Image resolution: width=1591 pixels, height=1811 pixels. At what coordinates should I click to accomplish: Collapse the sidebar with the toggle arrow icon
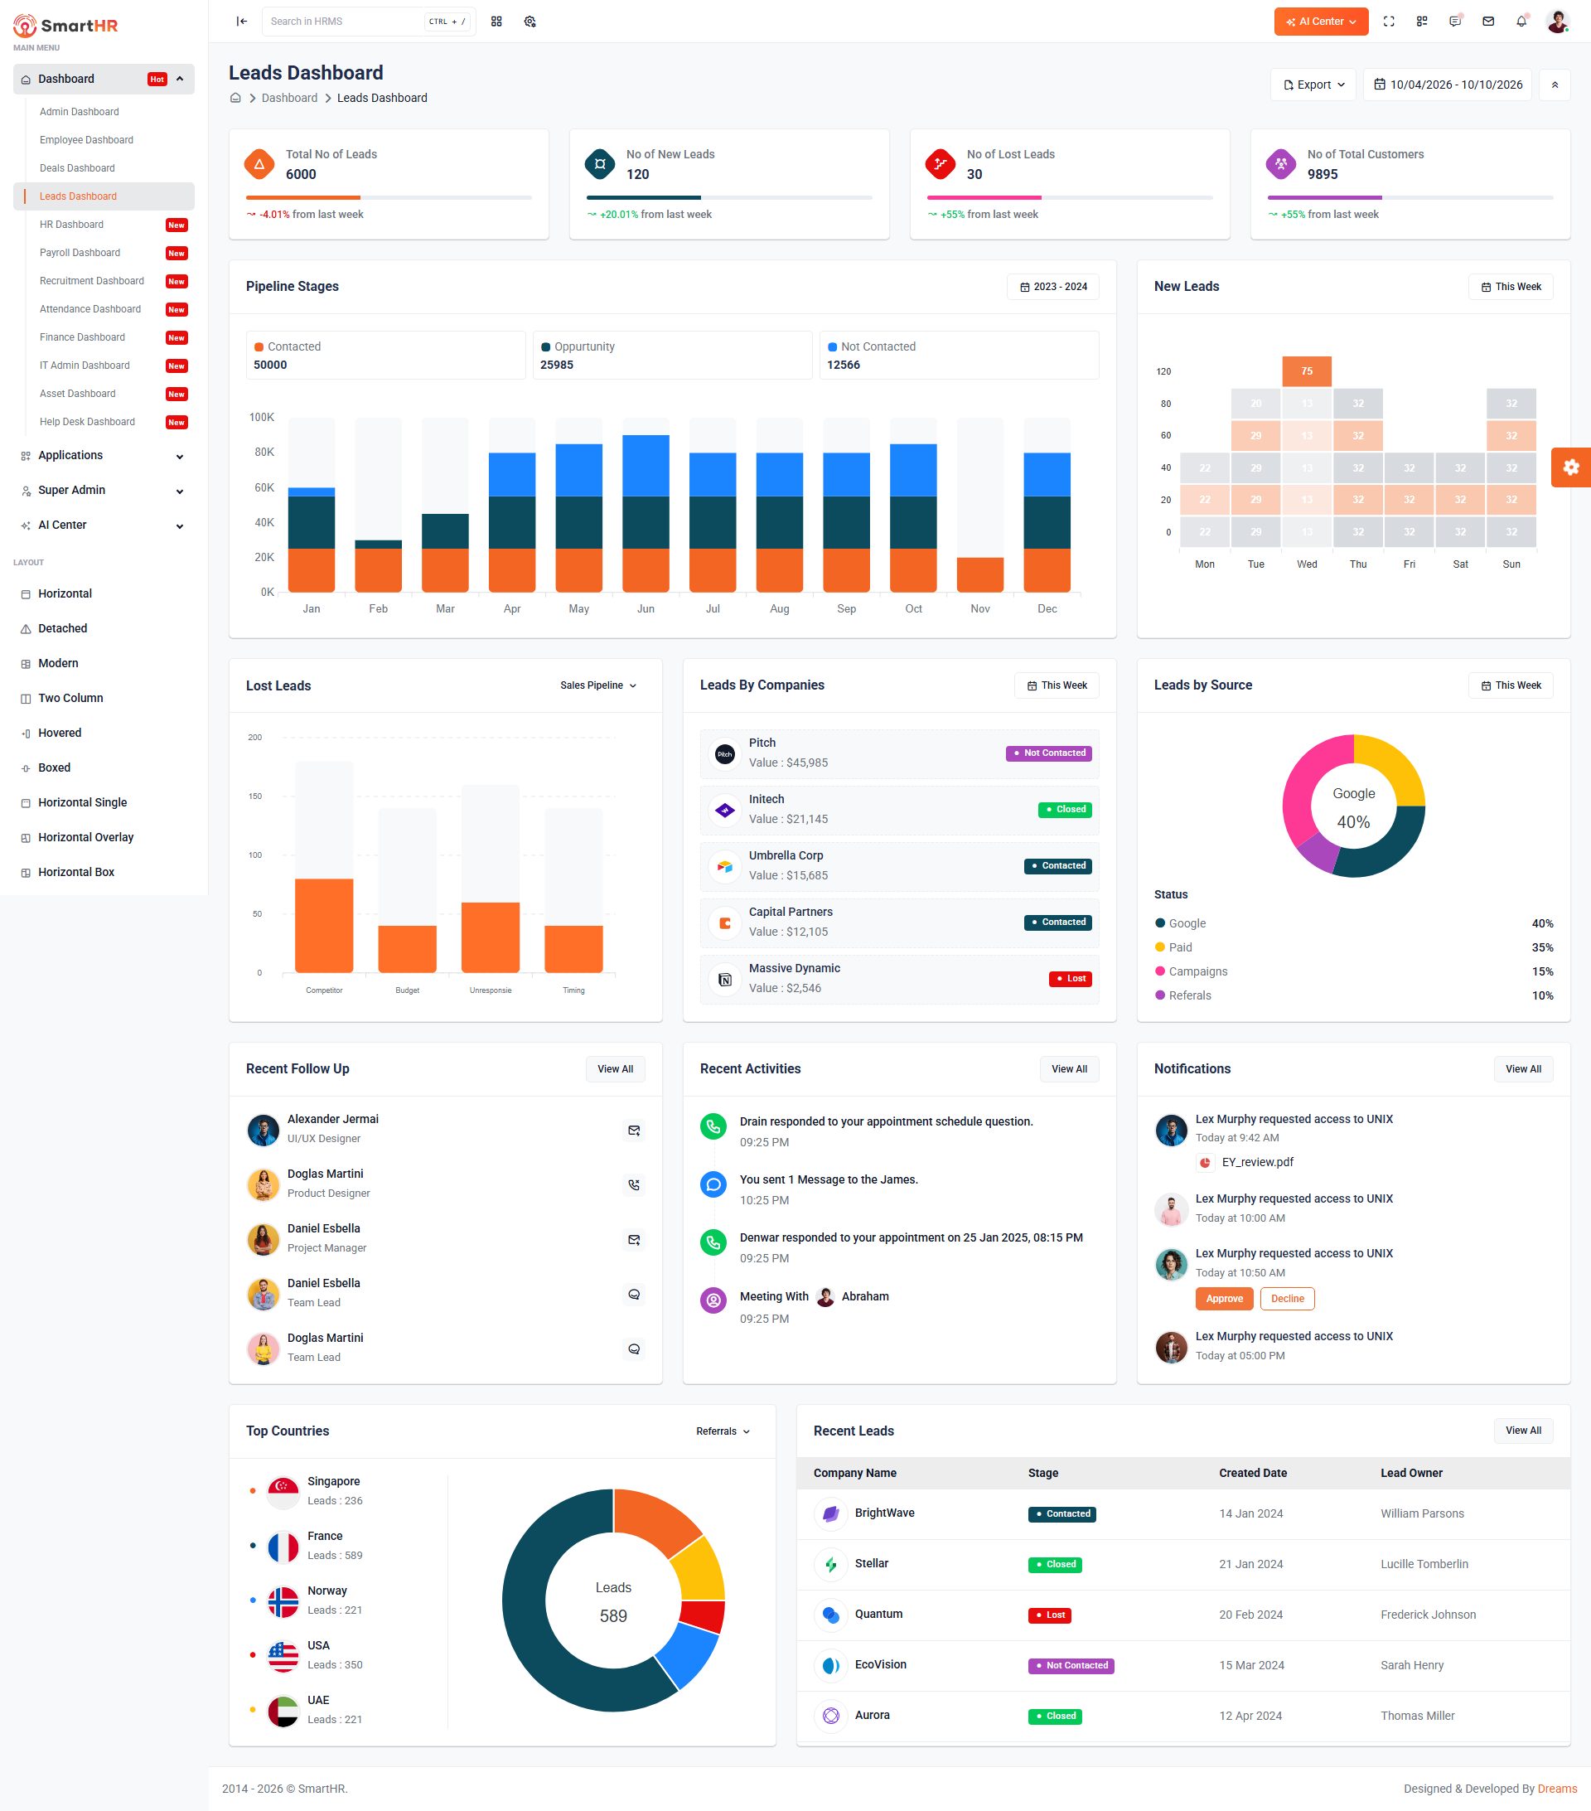point(241,22)
